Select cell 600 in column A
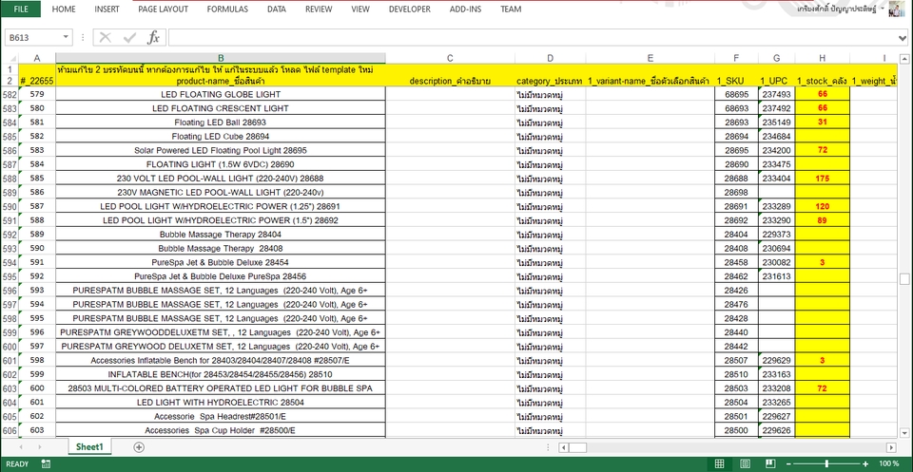 pos(37,388)
